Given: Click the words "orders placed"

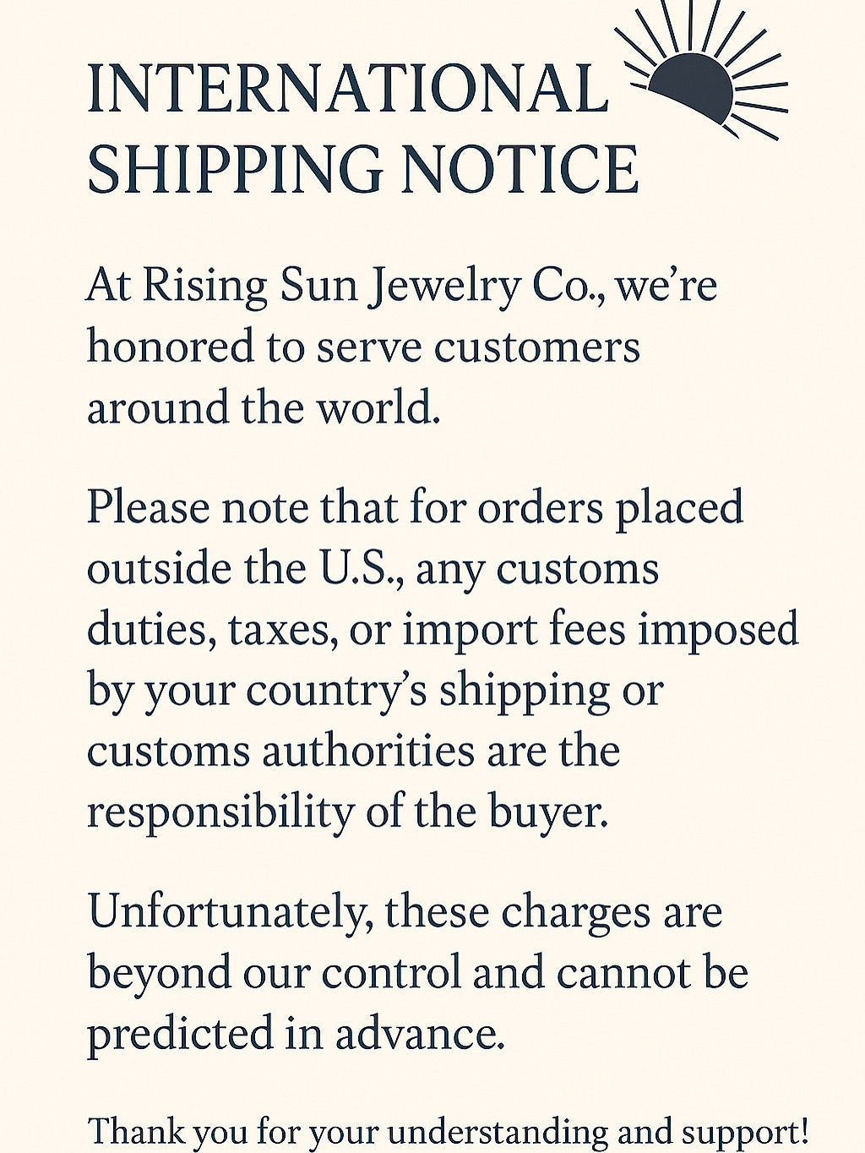Looking at the screenshot, I should [x=610, y=508].
